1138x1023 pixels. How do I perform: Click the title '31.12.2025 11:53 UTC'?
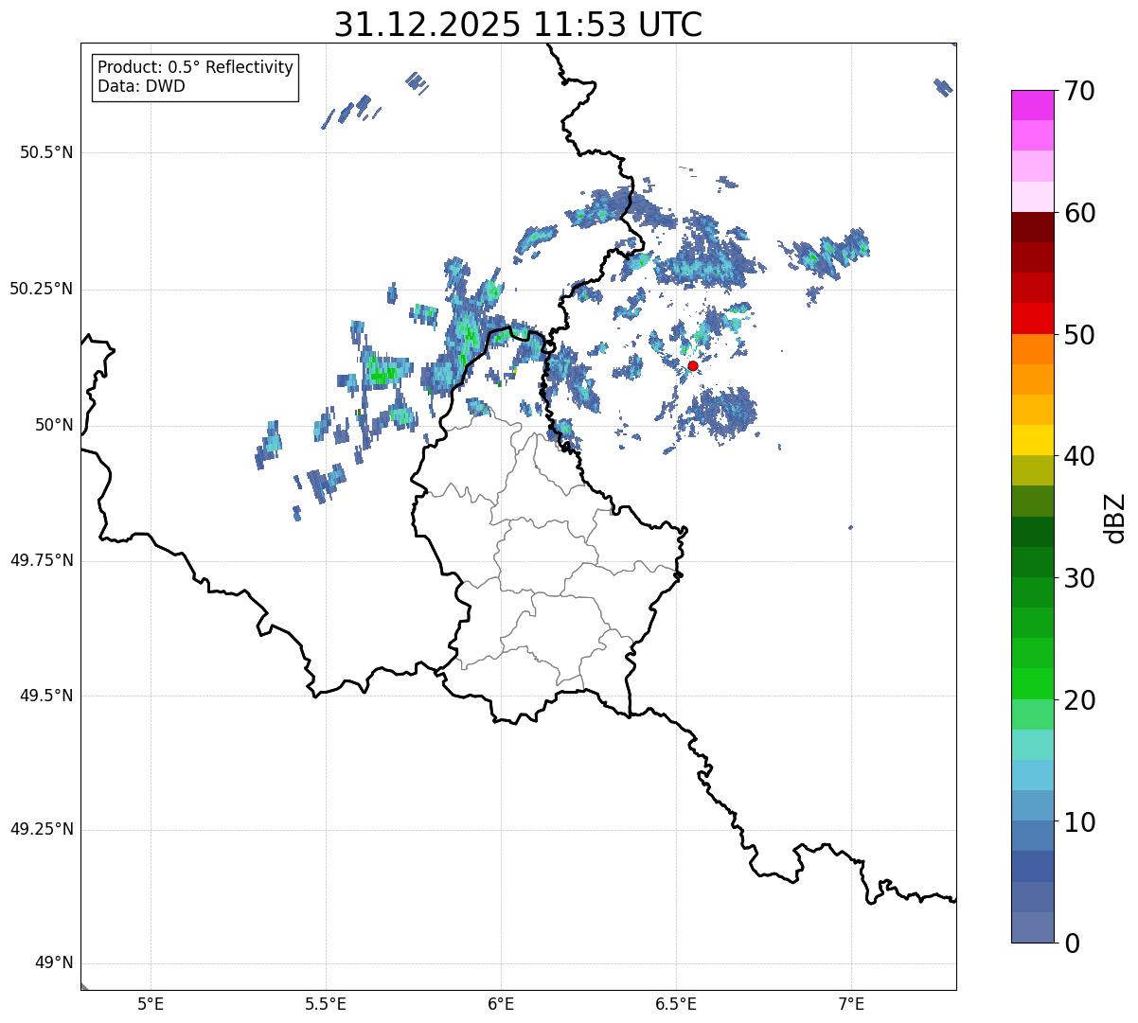pos(518,25)
